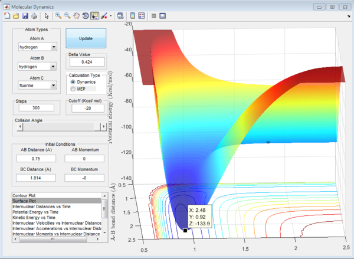Select the Zoom In magnifier tool
This screenshot has width=354, height=259.
click(x=57, y=16)
